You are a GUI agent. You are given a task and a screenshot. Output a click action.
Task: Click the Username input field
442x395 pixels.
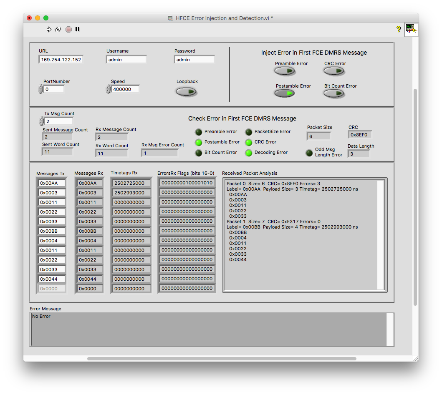point(126,60)
